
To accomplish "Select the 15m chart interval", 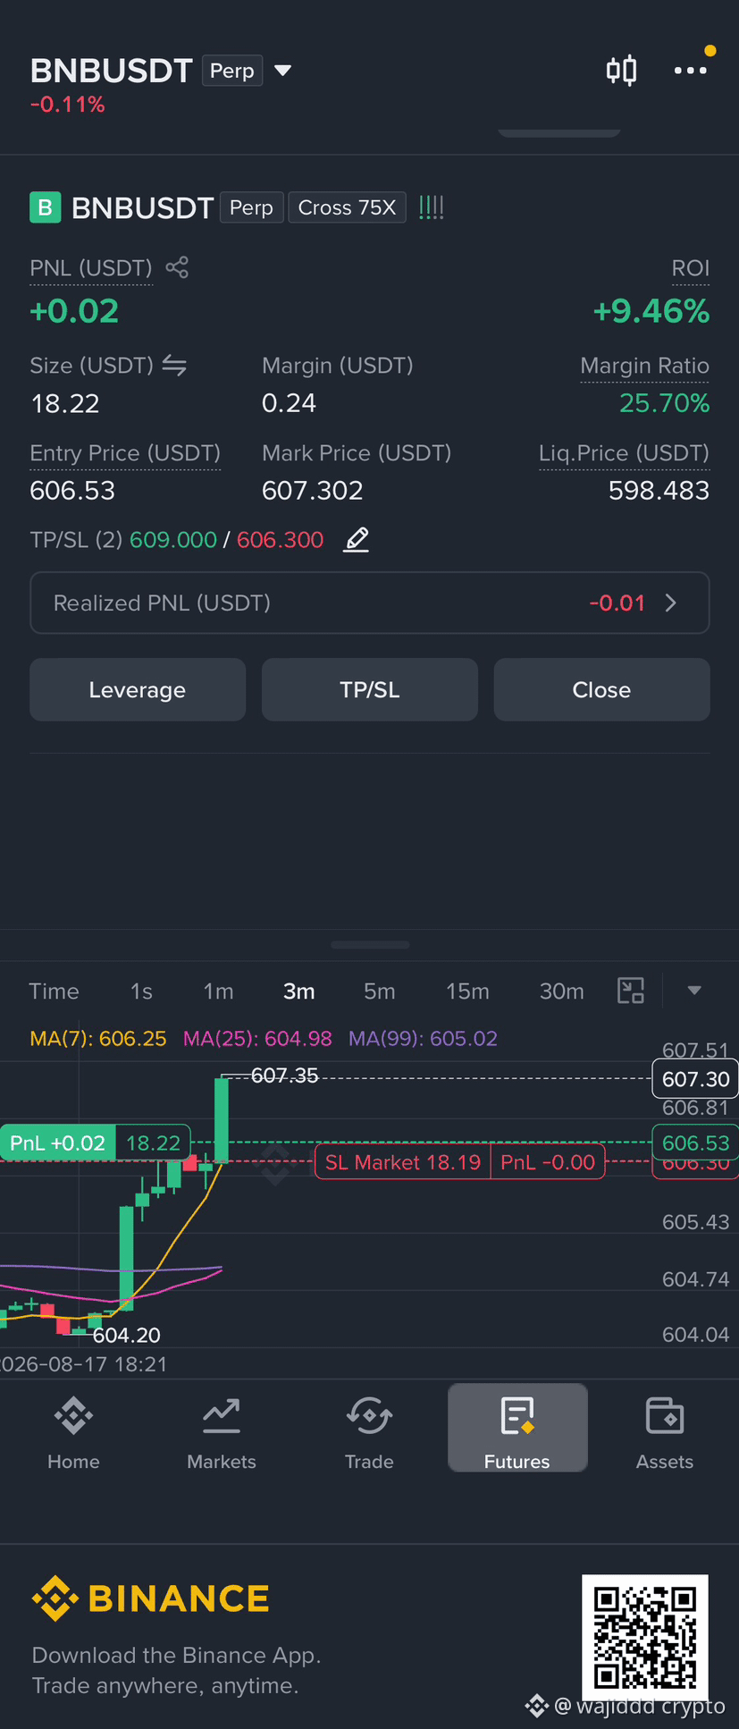I will (467, 991).
